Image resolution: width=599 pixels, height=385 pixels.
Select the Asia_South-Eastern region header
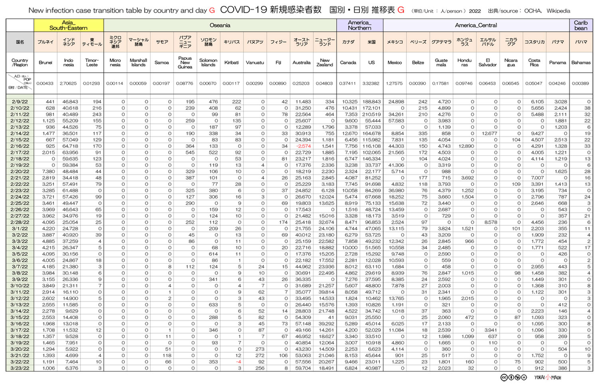pyautogui.click(x=69, y=25)
